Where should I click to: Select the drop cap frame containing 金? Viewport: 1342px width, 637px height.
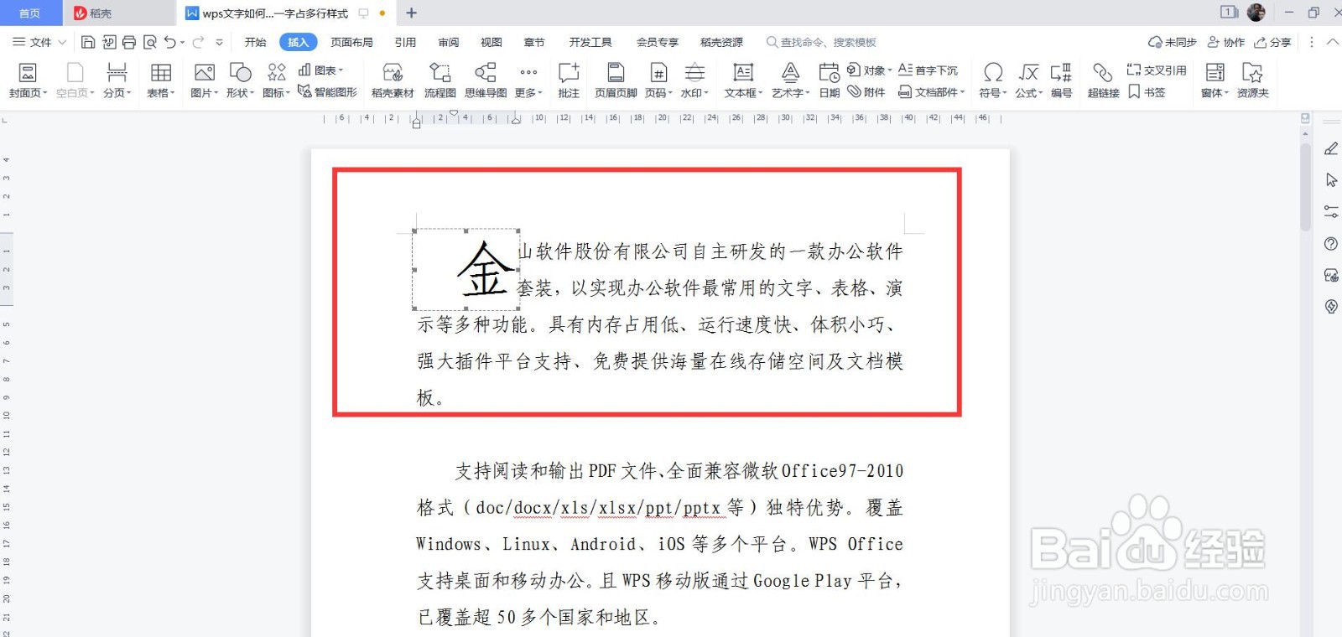click(466, 269)
